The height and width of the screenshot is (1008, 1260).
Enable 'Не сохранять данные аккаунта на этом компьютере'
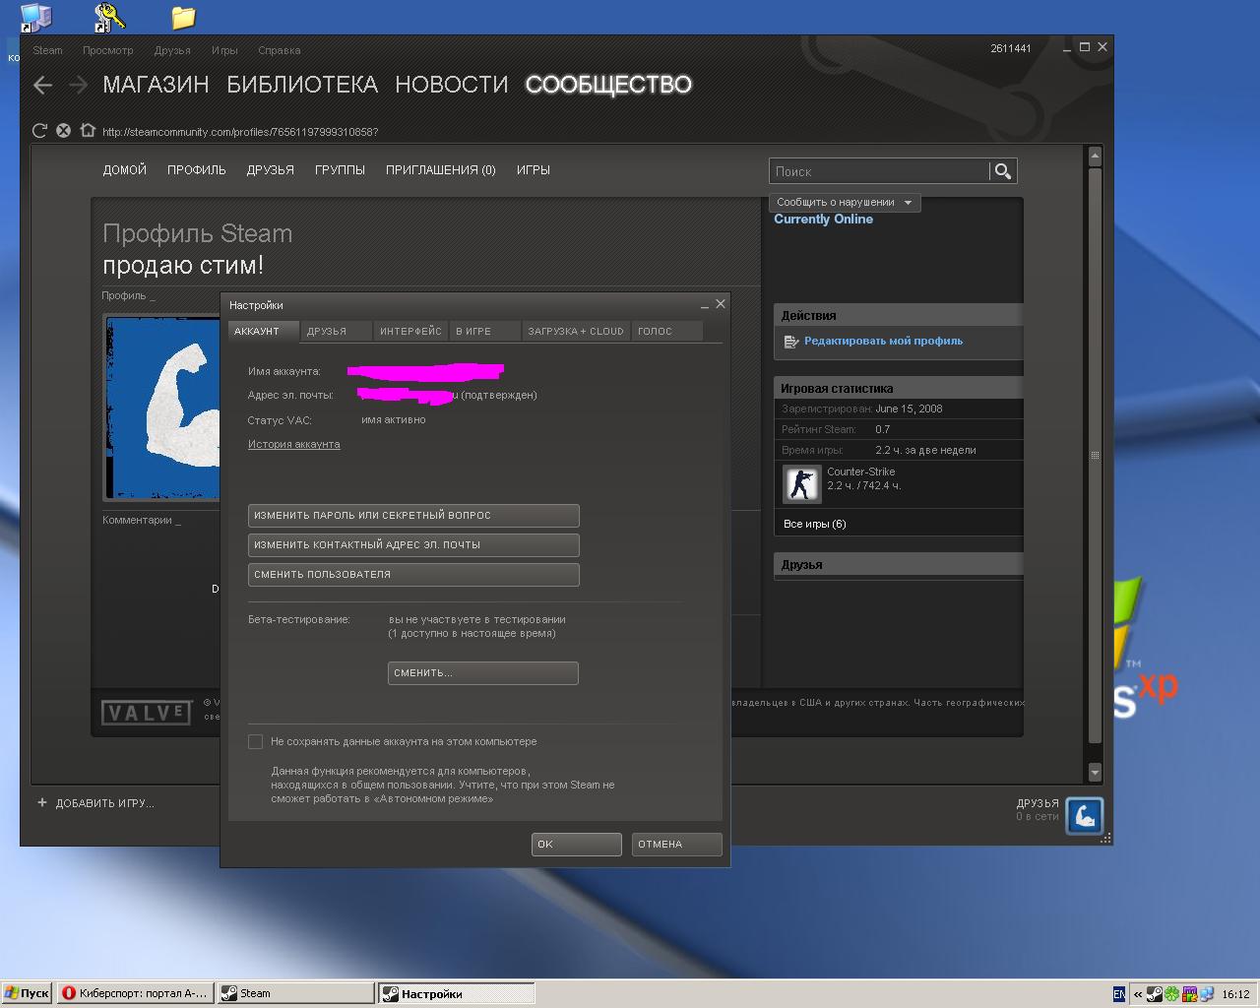click(x=255, y=742)
